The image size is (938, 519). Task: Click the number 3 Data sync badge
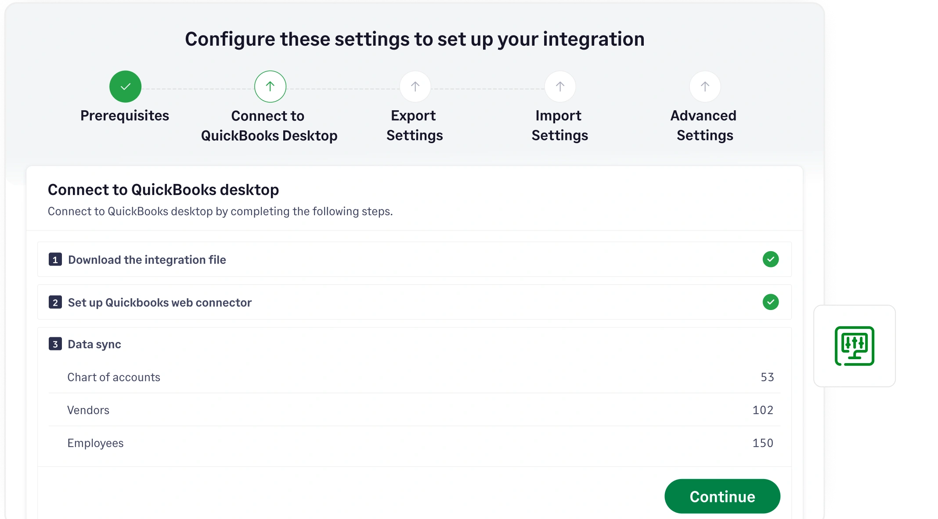point(55,344)
